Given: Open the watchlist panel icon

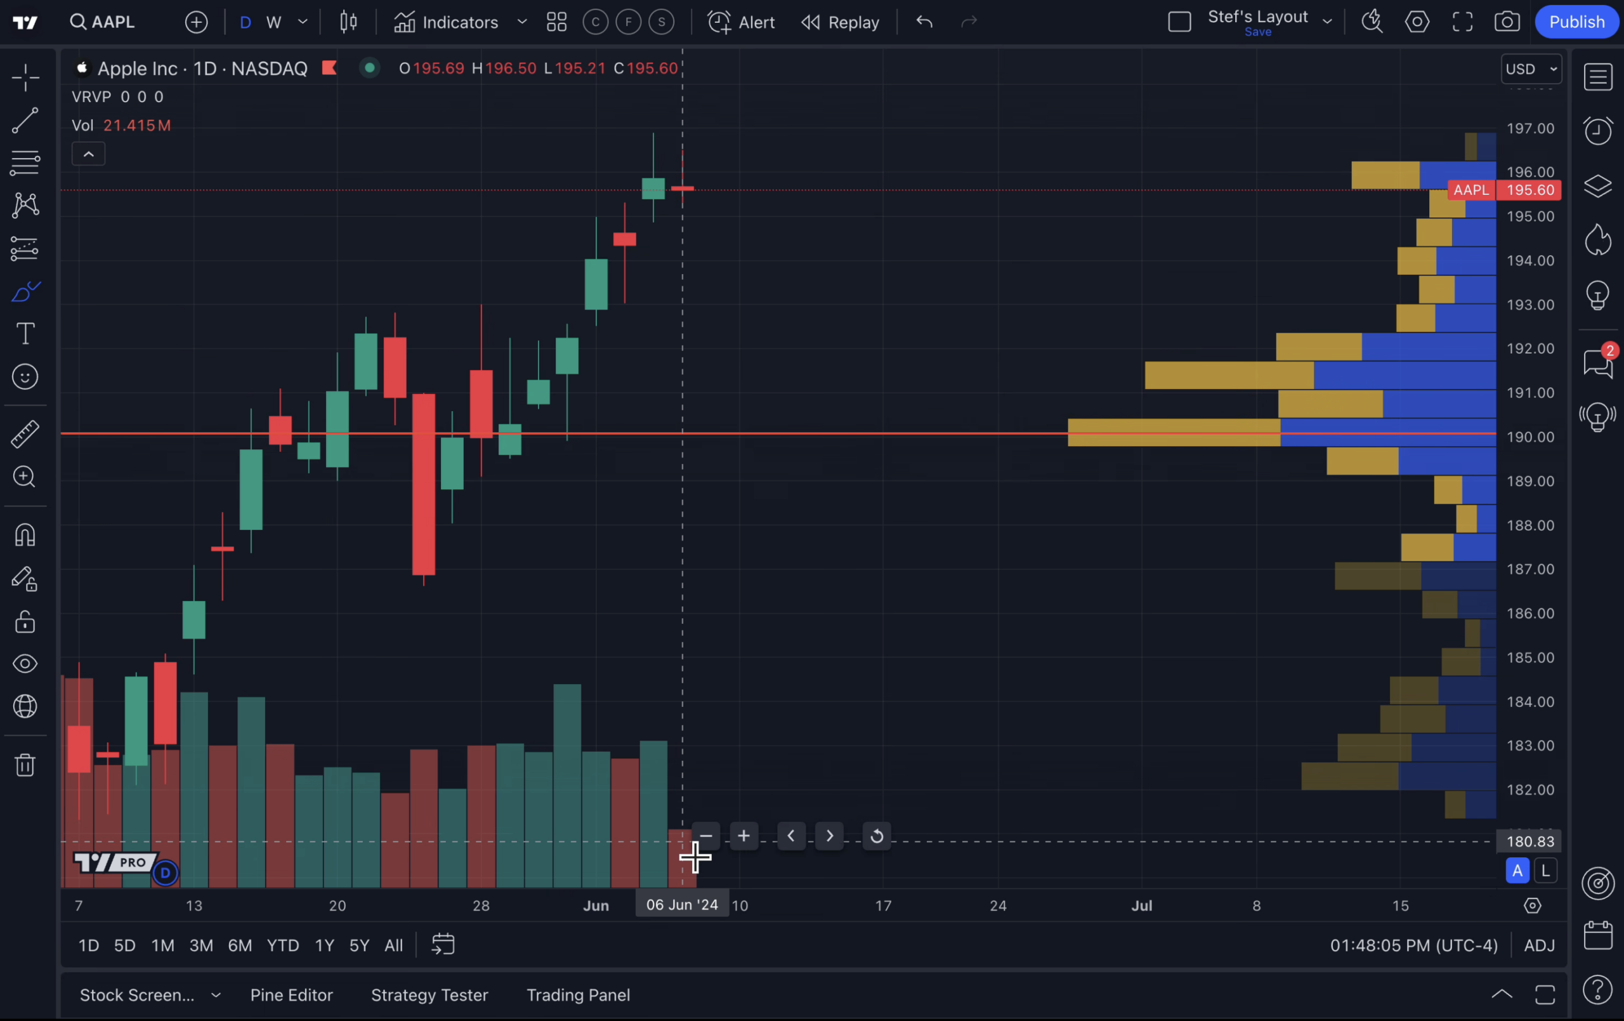Looking at the screenshot, I should tap(1598, 77).
